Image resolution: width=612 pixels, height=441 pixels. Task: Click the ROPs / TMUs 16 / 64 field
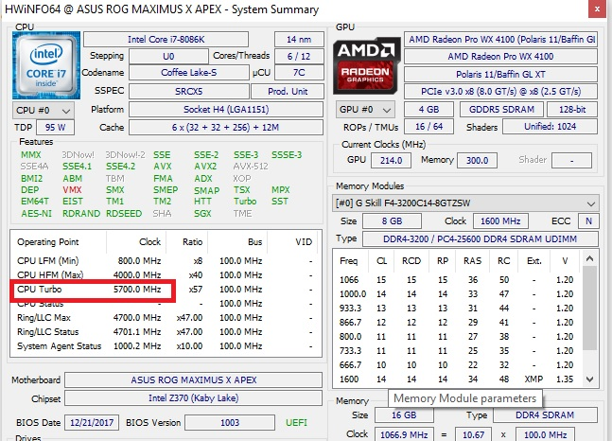428,127
